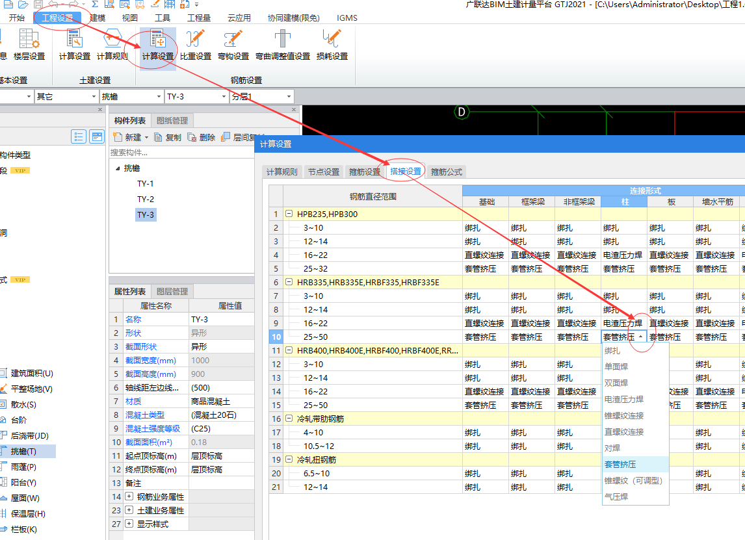Viewport: 745px width, 540px height.
Task: Collapse the HRB400,HRB400E group row
Action: pos(289,350)
